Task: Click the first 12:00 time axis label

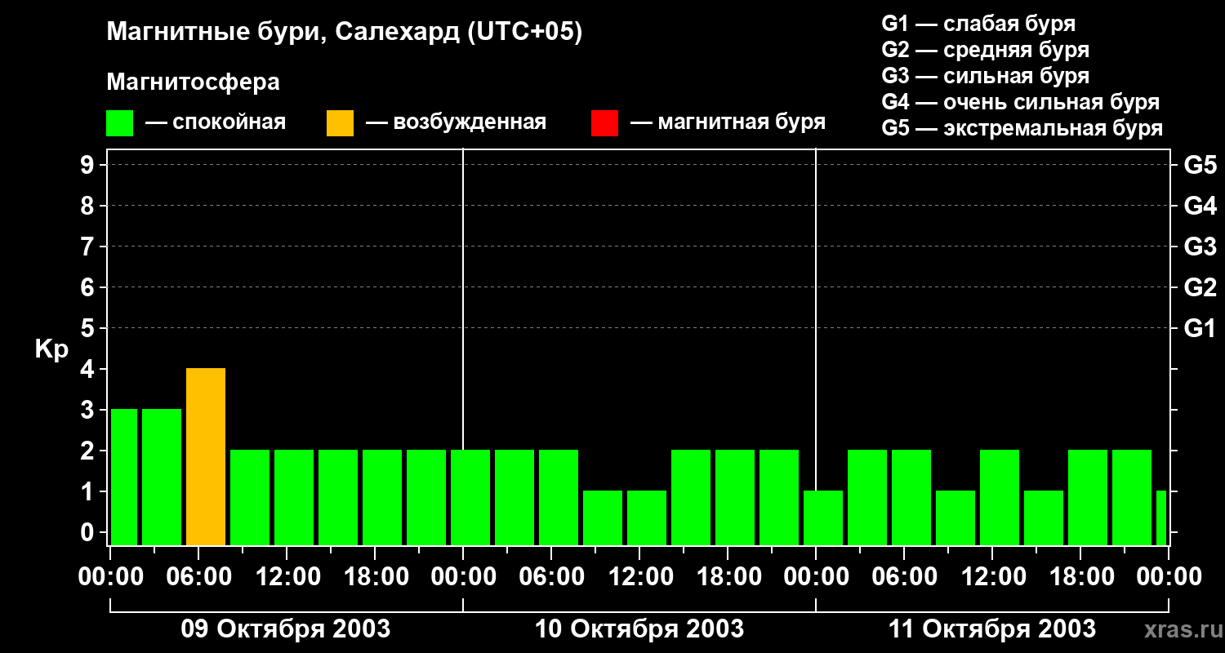Action: click(x=288, y=577)
